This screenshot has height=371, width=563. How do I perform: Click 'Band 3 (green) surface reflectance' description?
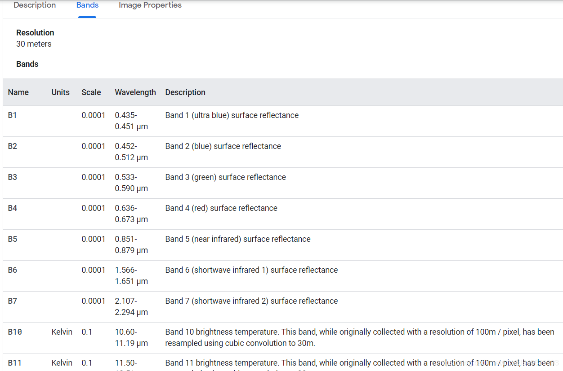coord(226,177)
